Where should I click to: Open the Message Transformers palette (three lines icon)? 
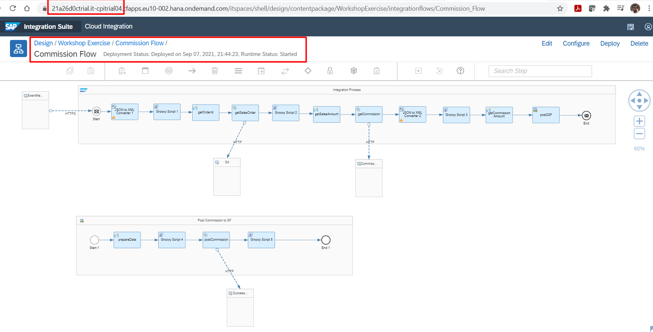click(x=239, y=71)
